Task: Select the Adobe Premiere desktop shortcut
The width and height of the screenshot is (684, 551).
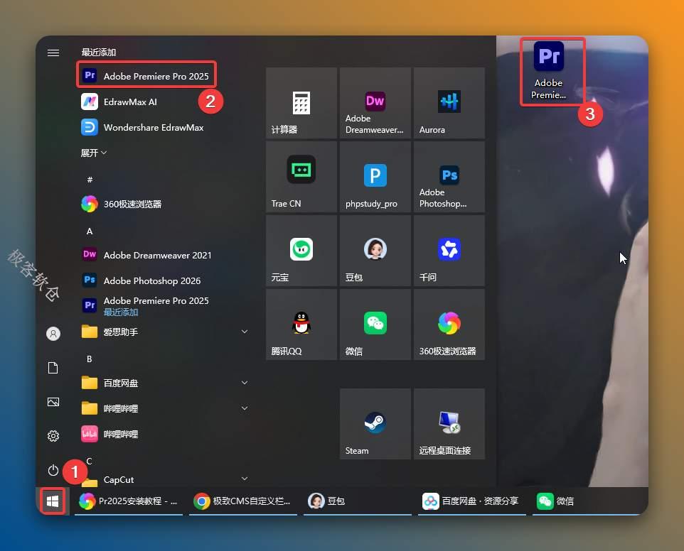Action: tap(549, 71)
